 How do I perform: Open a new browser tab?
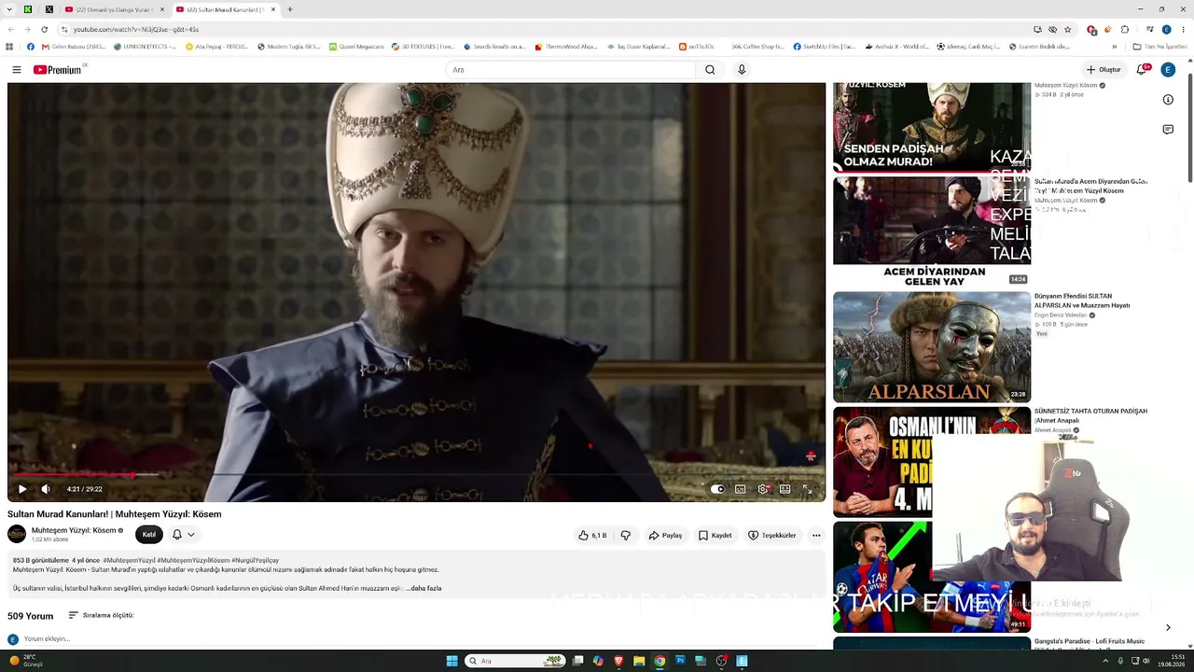pos(290,9)
